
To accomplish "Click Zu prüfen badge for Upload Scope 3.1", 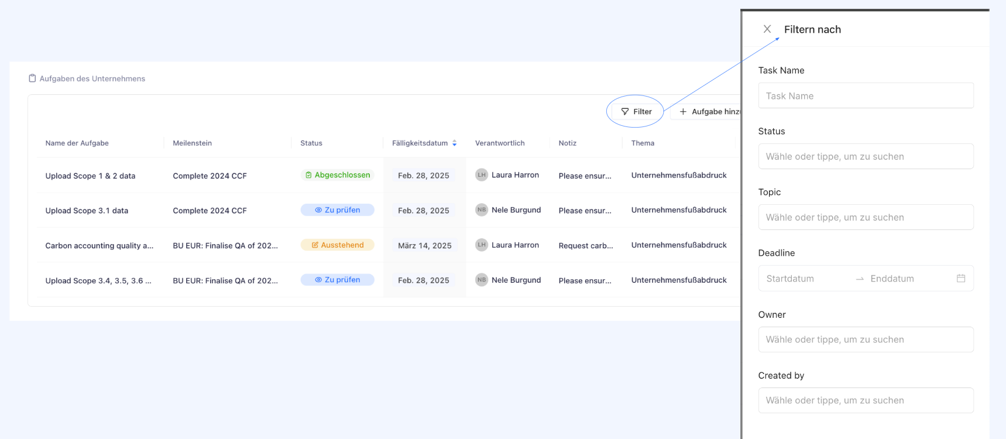I will tap(338, 210).
